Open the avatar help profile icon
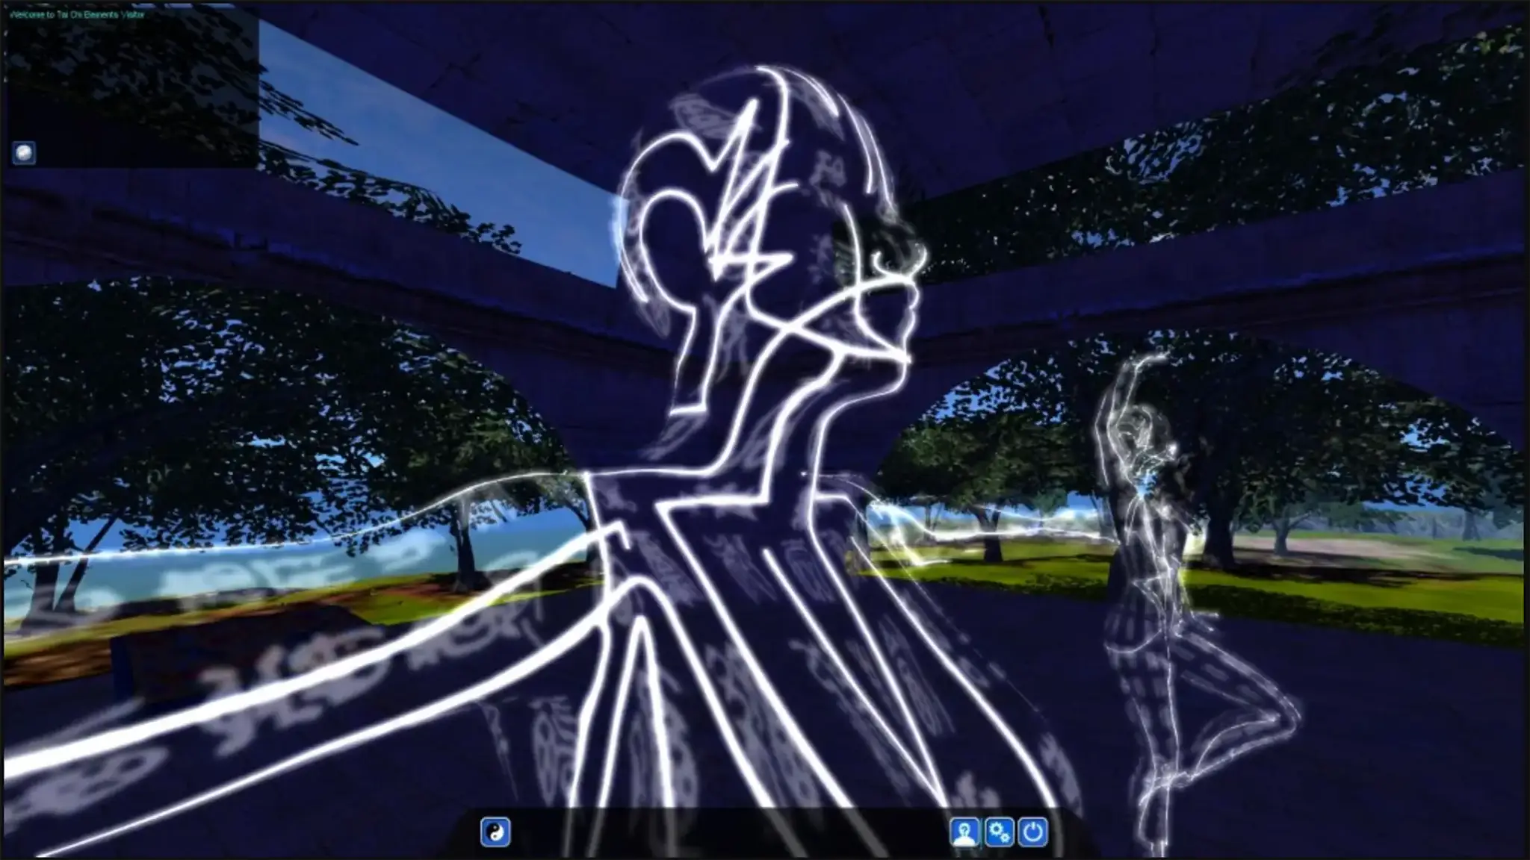Screen dimensions: 1530x860 pyautogui.click(x=964, y=832)
